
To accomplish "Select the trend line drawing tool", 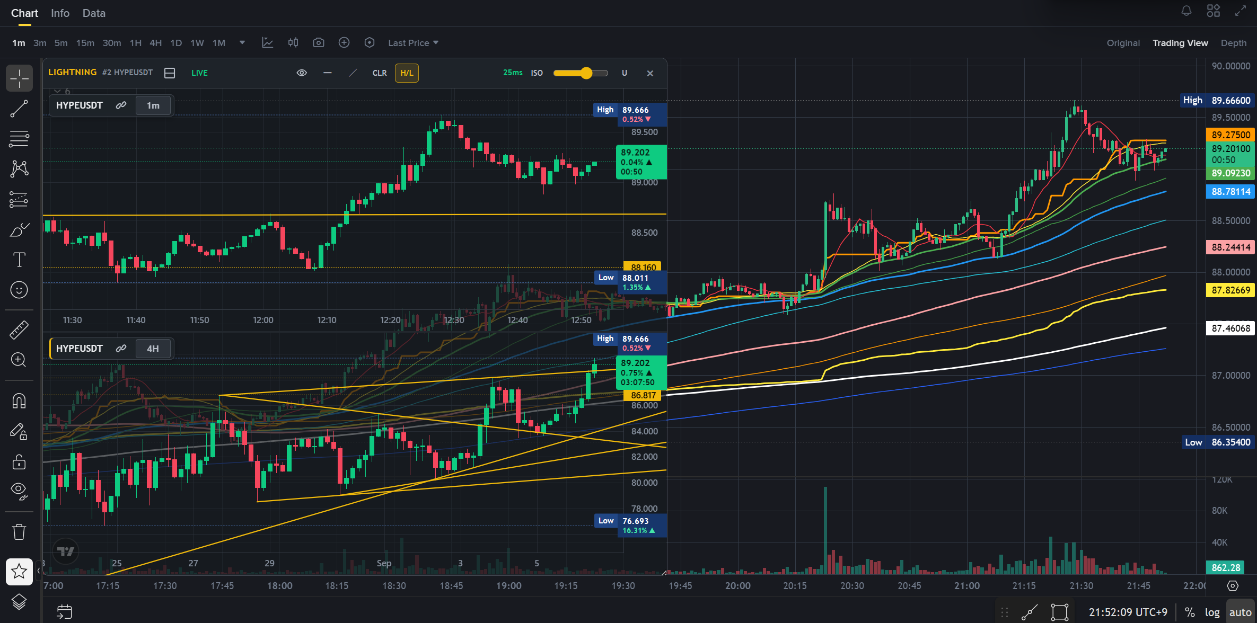I will [19, 109].
